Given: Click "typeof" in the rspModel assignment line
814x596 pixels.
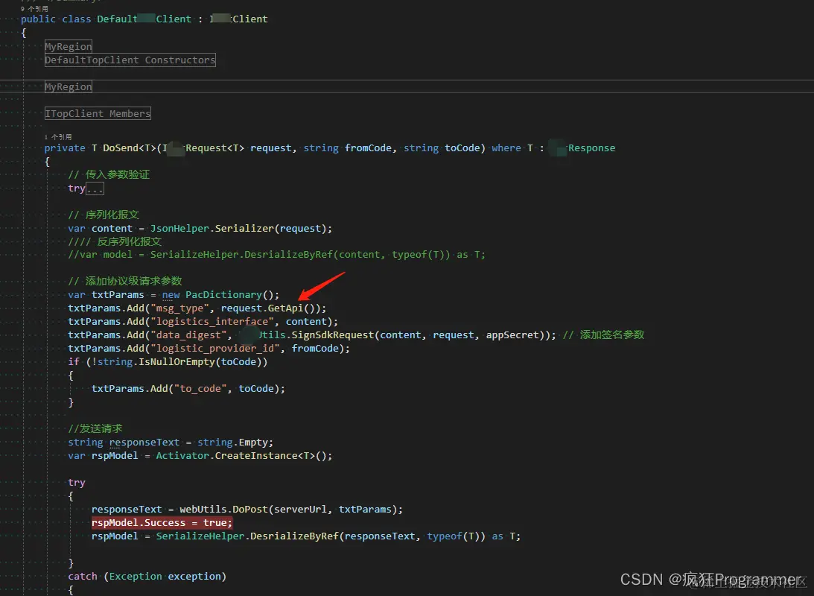Looking at the screenshot, I should [445, 536].
